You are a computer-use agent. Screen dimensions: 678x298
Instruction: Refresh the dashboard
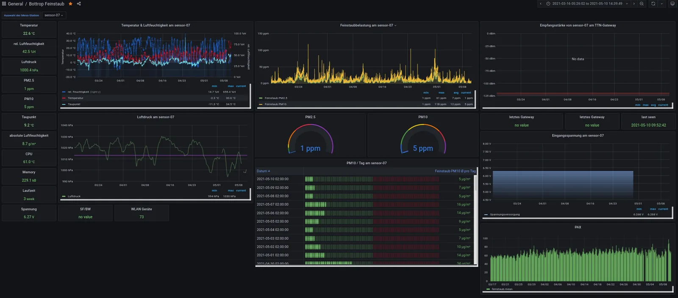point(653,4)
